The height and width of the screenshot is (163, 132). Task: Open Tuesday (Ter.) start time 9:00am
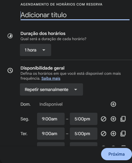click(51, 134)
